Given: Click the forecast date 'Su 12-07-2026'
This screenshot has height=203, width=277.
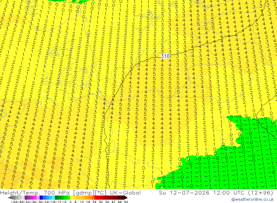Looking at the screenshot, I should click(185, 193).
